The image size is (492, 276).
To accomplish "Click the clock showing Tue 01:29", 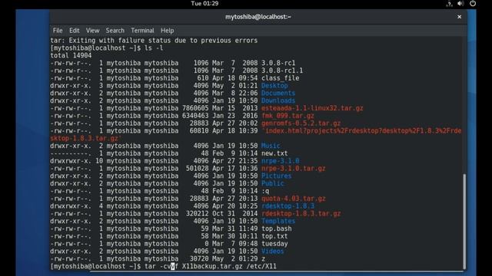I will point(204,3).
